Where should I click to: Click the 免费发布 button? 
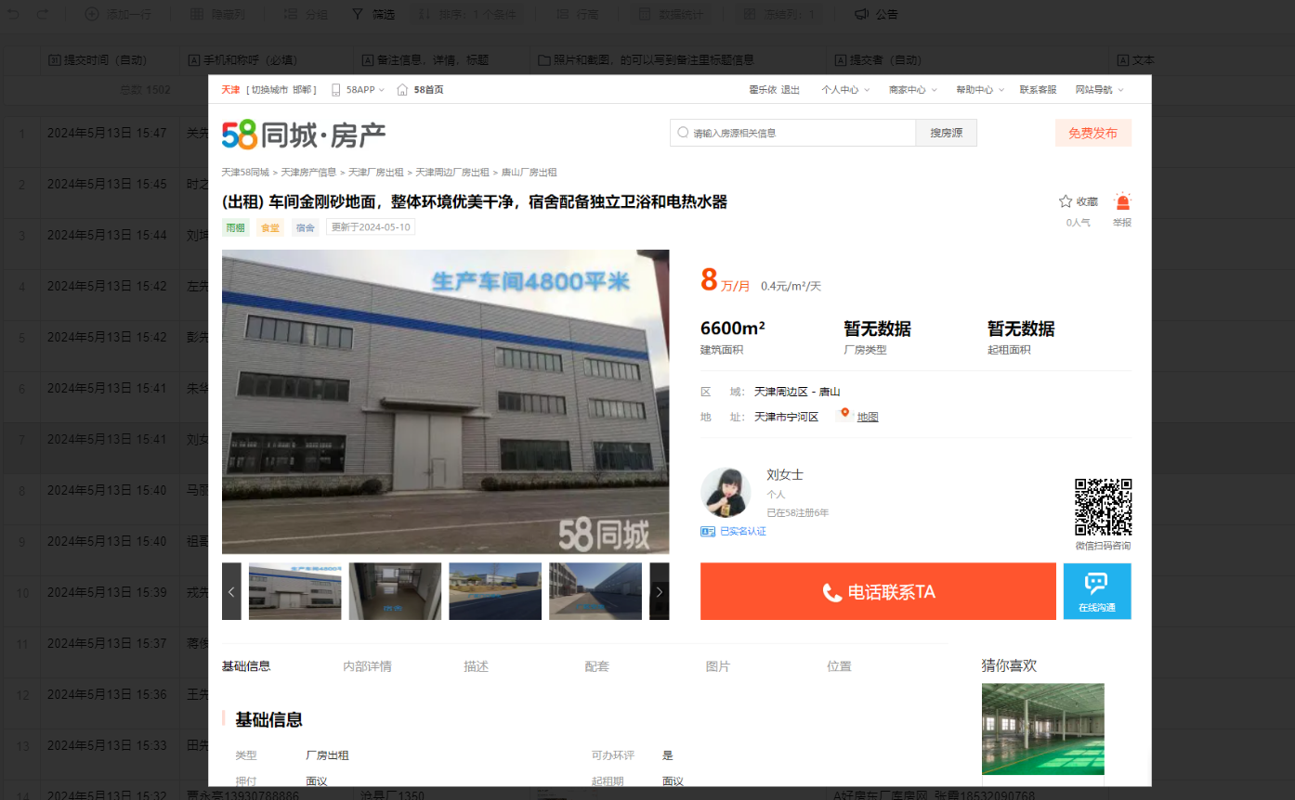pos(1092,133)
